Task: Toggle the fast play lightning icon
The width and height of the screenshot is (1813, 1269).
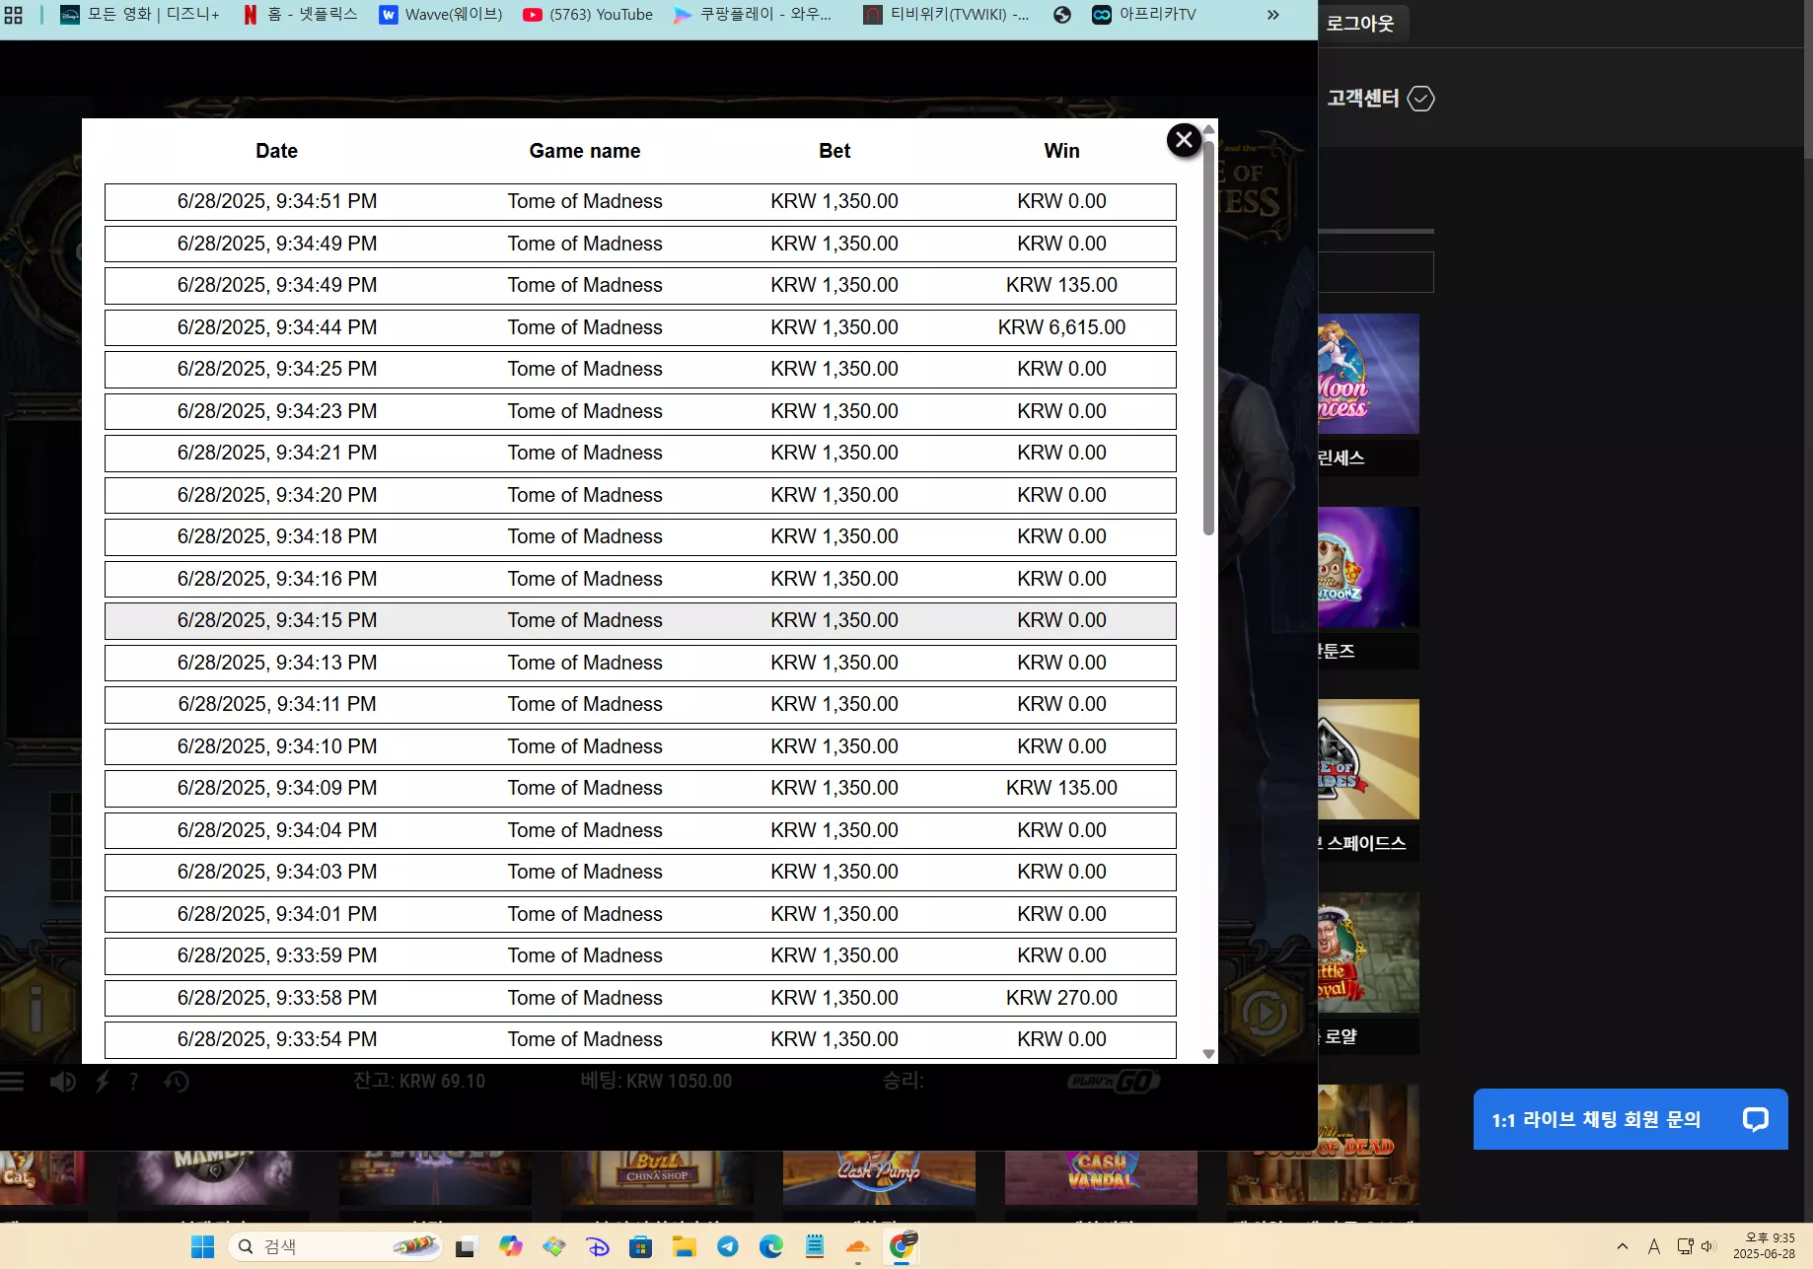Action: [x=102, y=1082]
